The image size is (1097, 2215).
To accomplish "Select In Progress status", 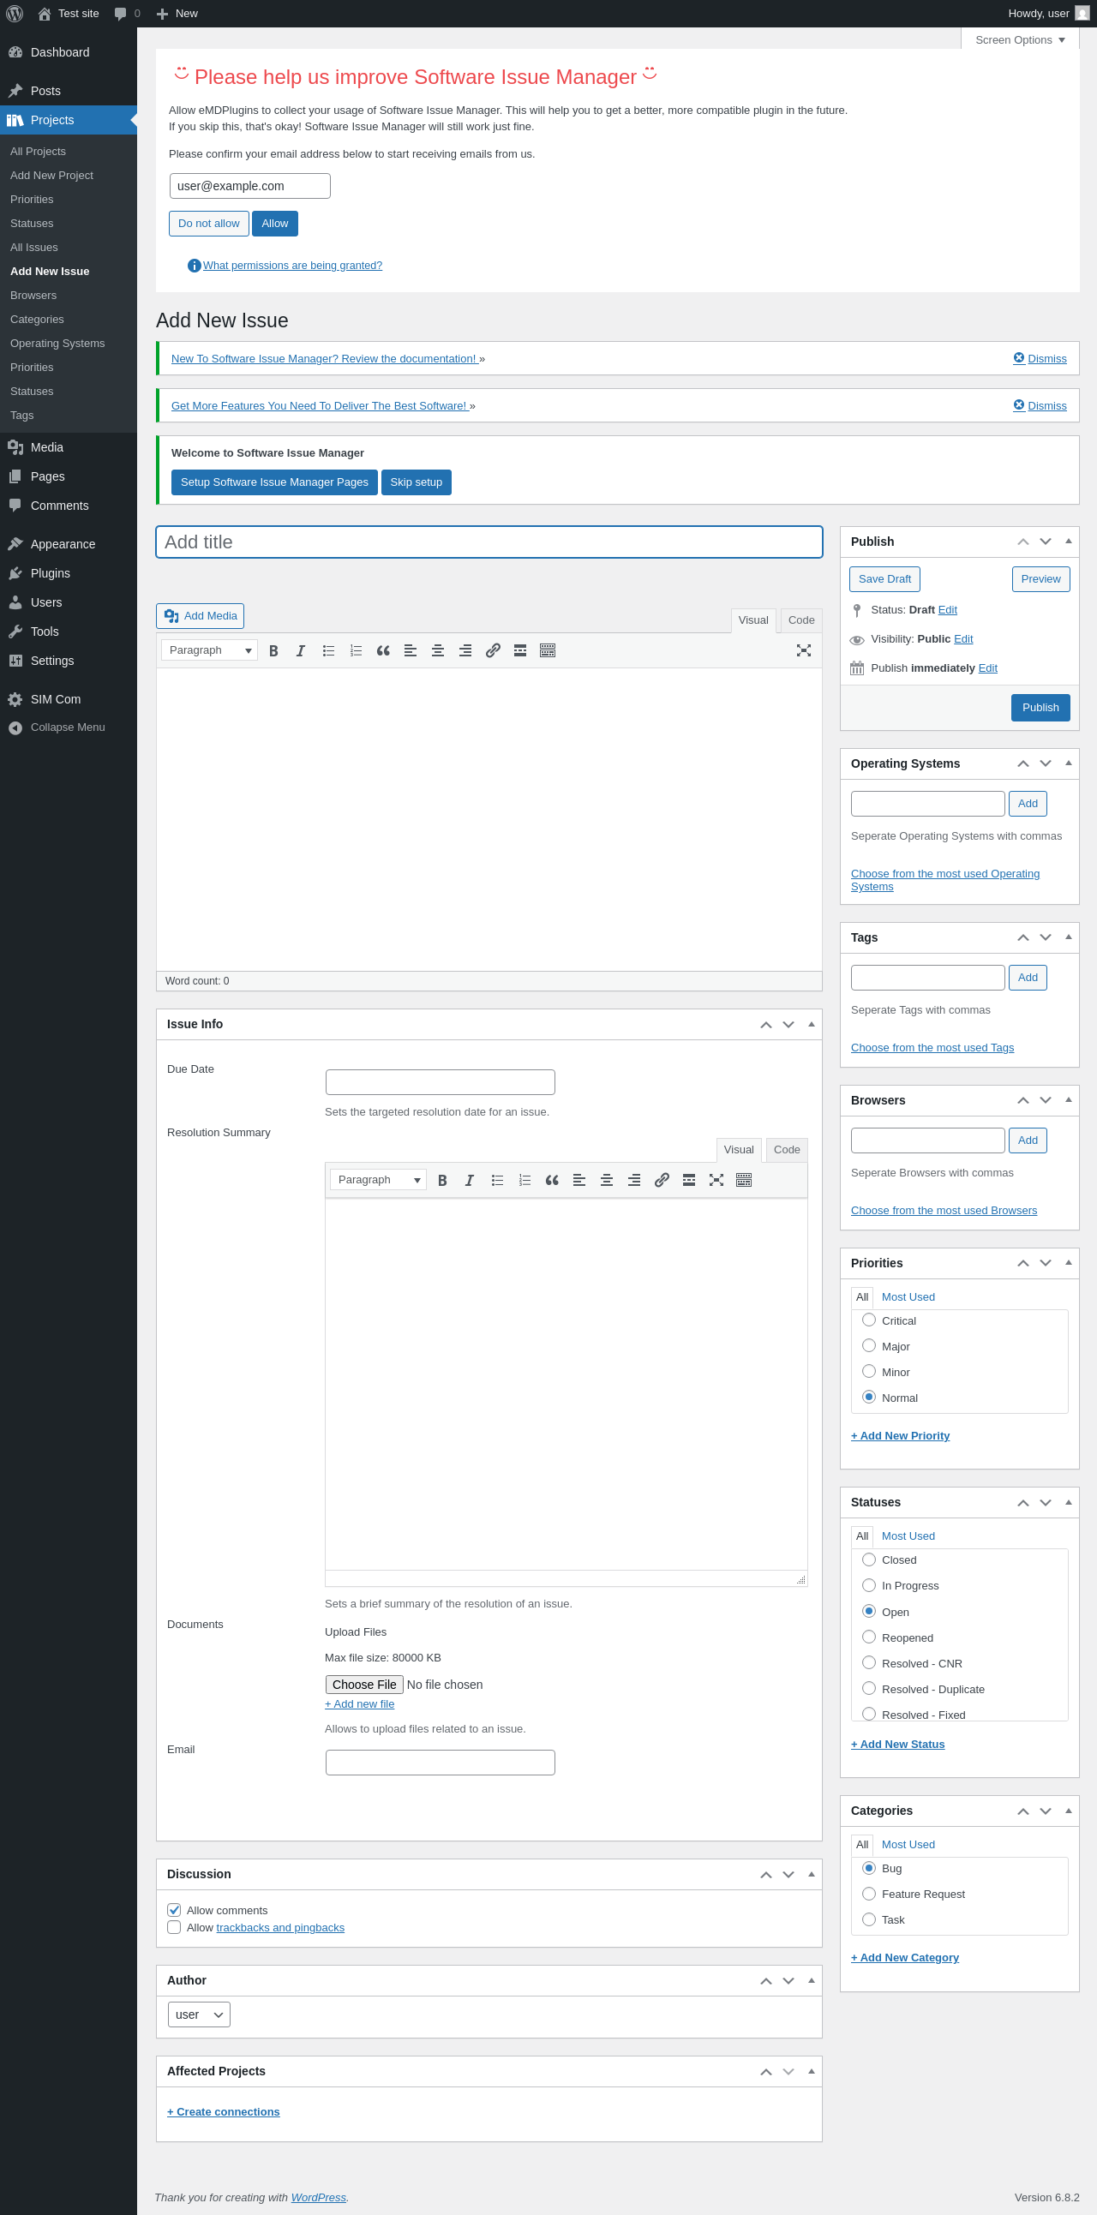I will tap(869, 1585).
